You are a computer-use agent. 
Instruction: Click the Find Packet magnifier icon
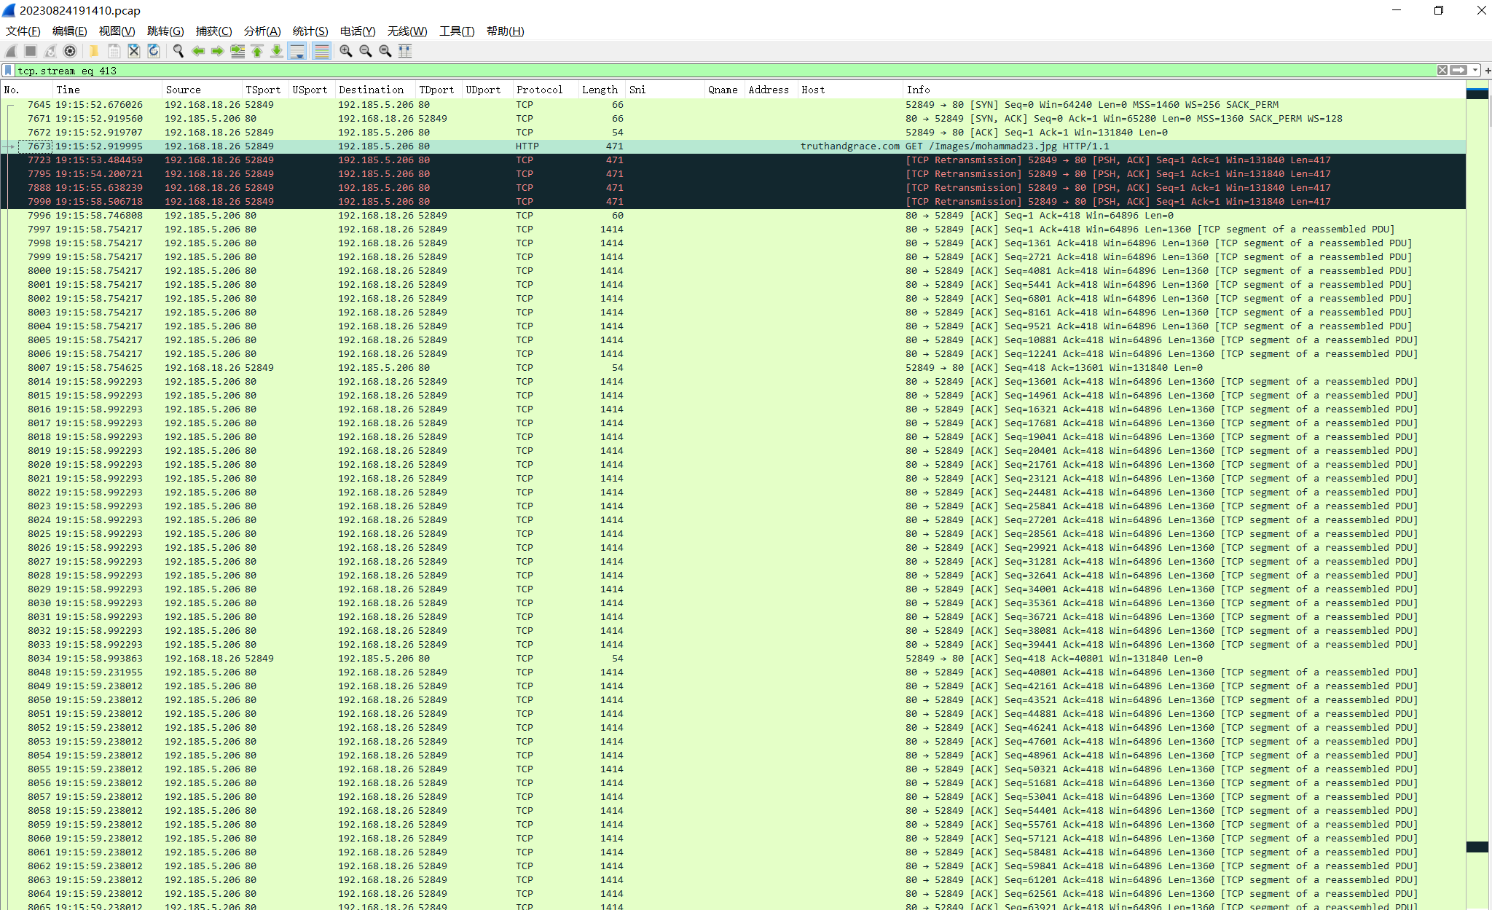[x=178, y=51]
